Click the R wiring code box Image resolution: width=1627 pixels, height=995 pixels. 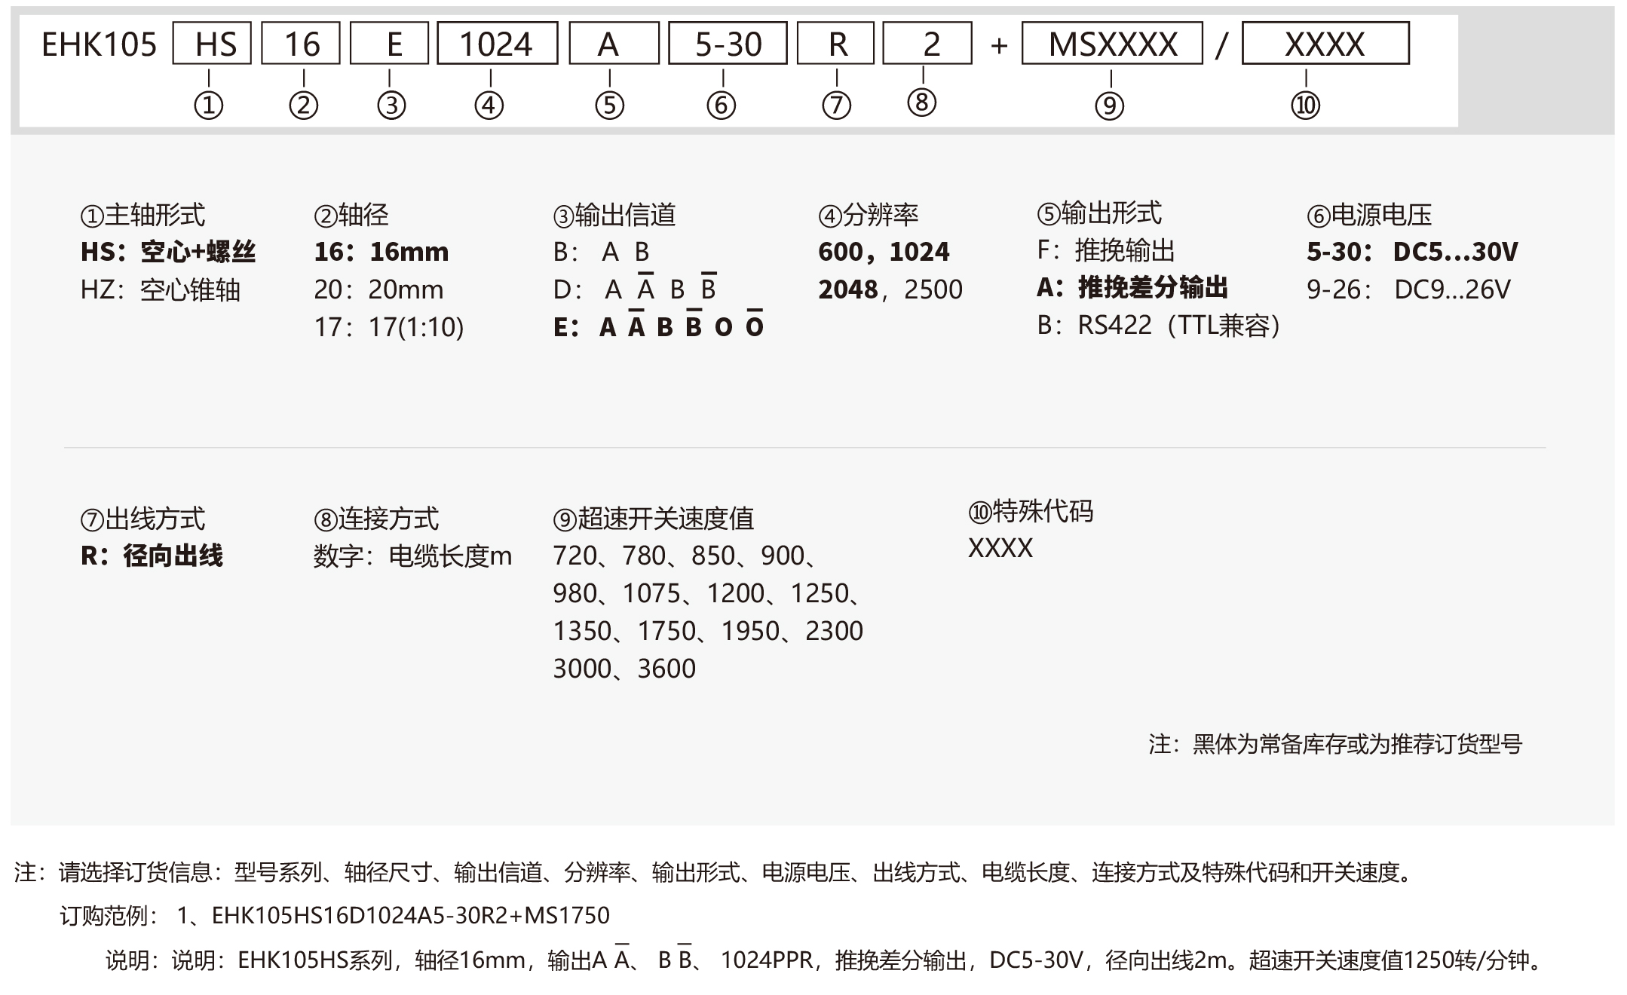[x=836, y=43]
